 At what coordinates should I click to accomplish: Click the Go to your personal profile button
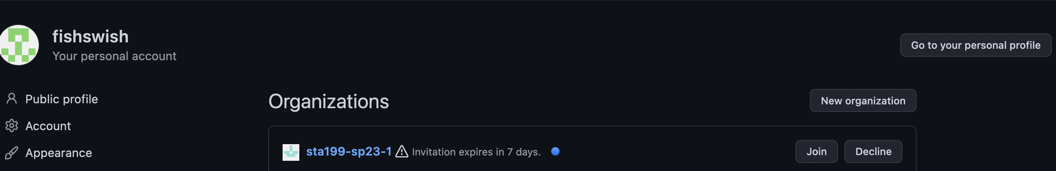[x=975, y=45]
